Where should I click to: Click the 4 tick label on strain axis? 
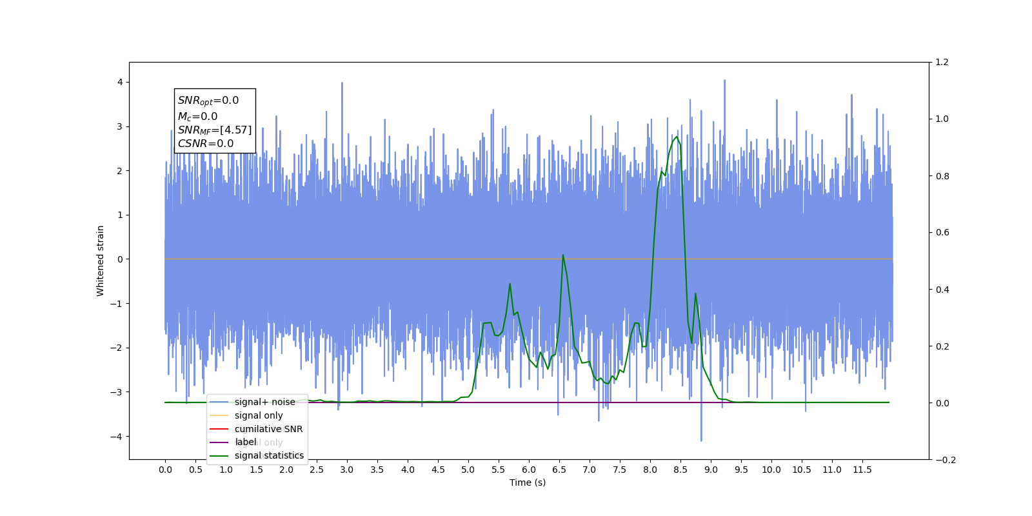pos(120,82)
